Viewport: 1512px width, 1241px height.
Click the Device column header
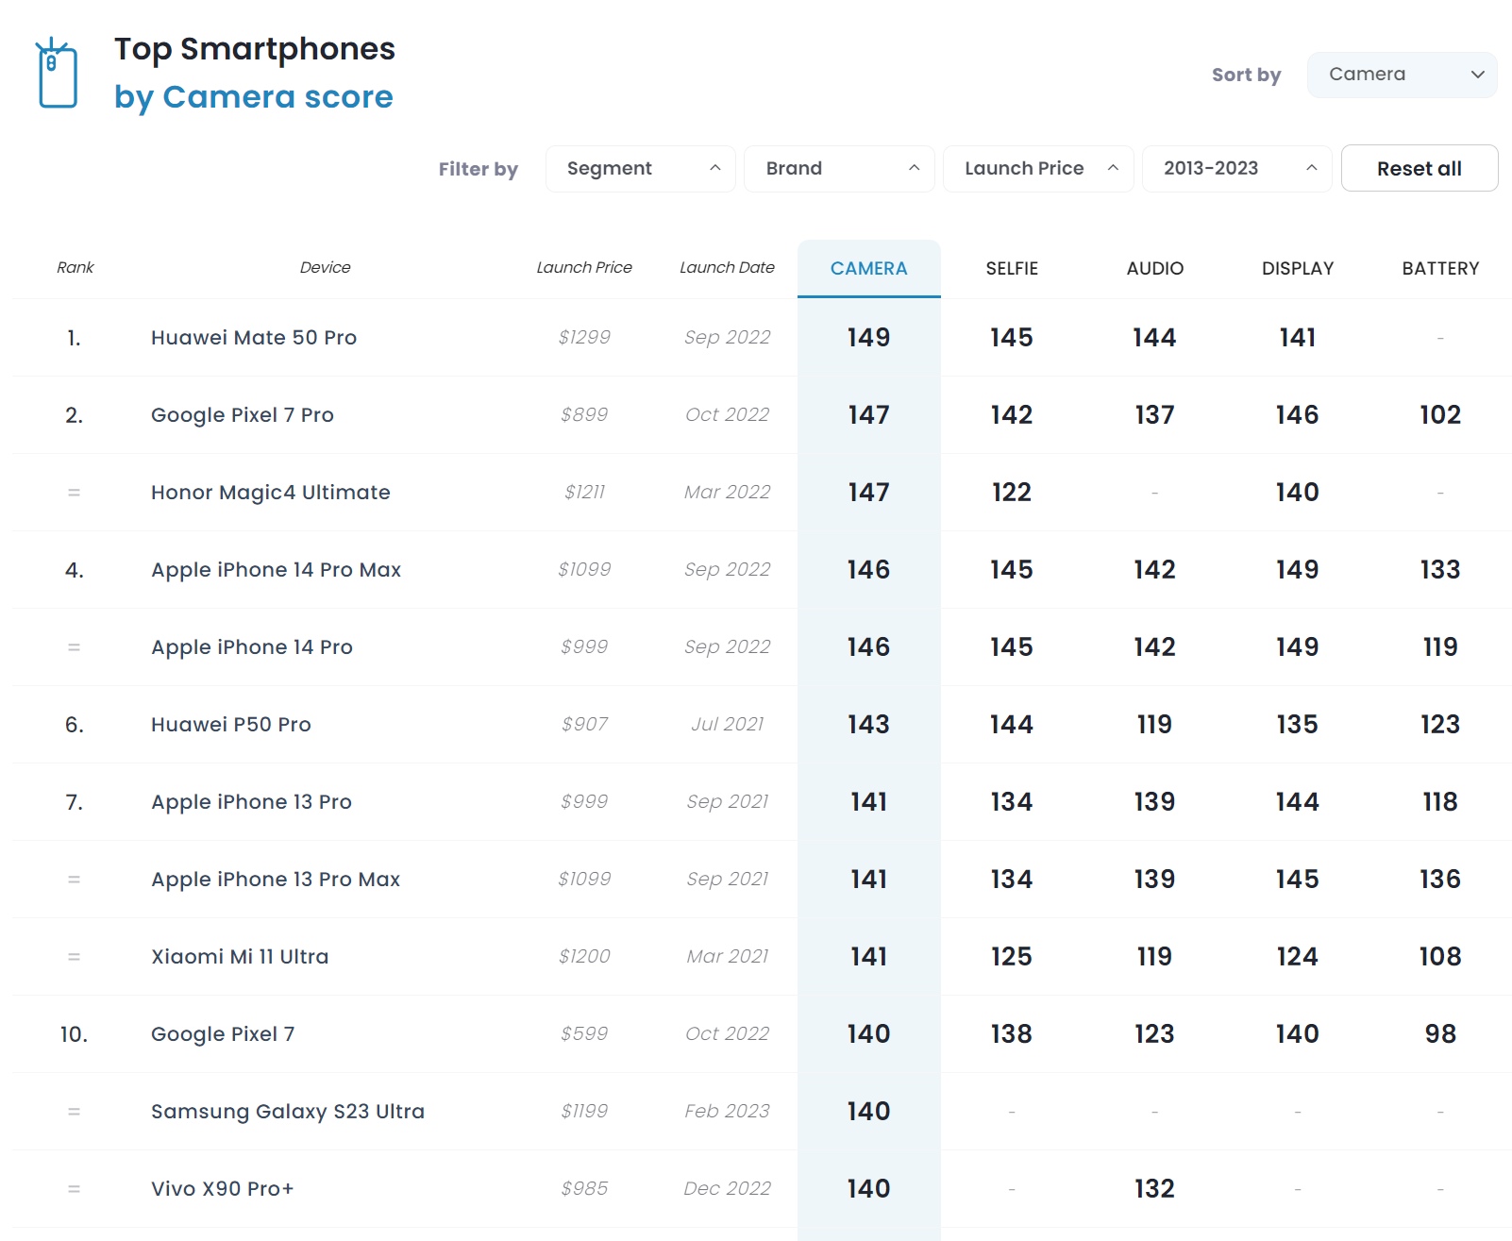325,268
